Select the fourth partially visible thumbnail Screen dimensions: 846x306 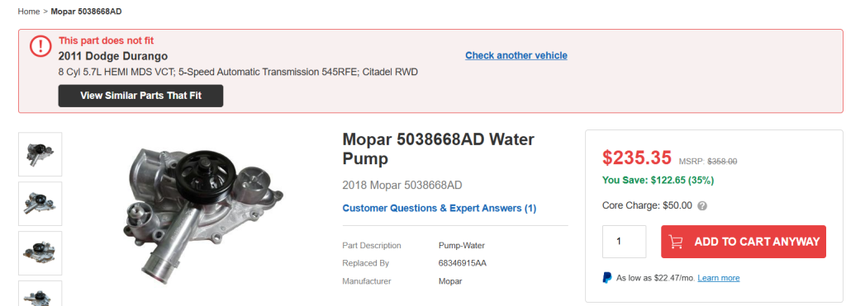point(40,294)
